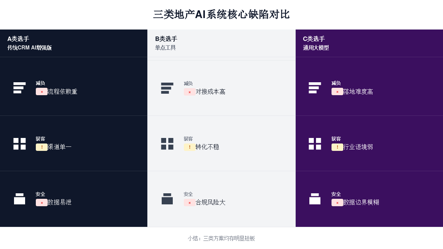Click the red X badge beside 流程依赖重
Image resolution: width=443 pixels, height=249 pixels.
(42, 91)
